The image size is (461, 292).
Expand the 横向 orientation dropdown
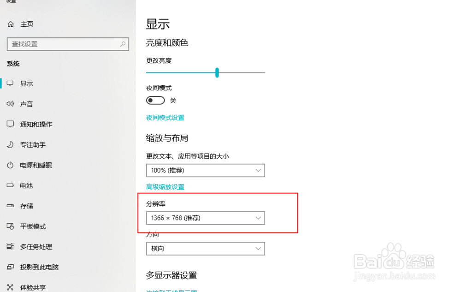[x=206, y=249]
